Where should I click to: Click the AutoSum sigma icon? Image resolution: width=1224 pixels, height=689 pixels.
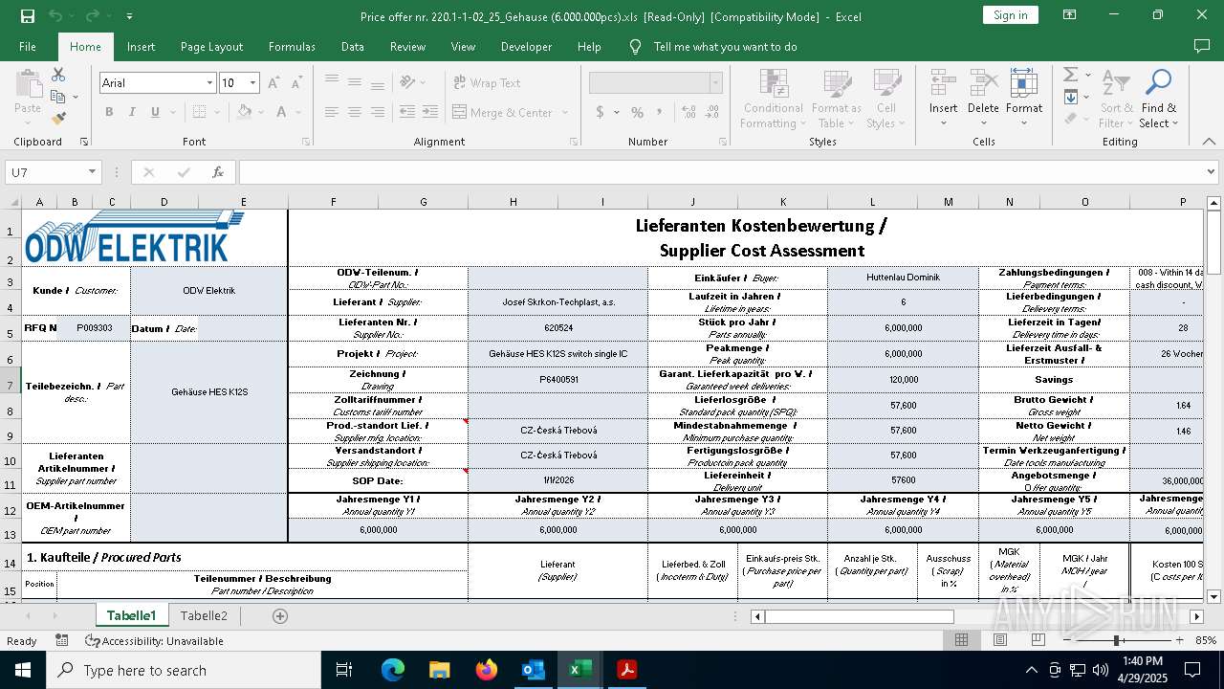1070,75
